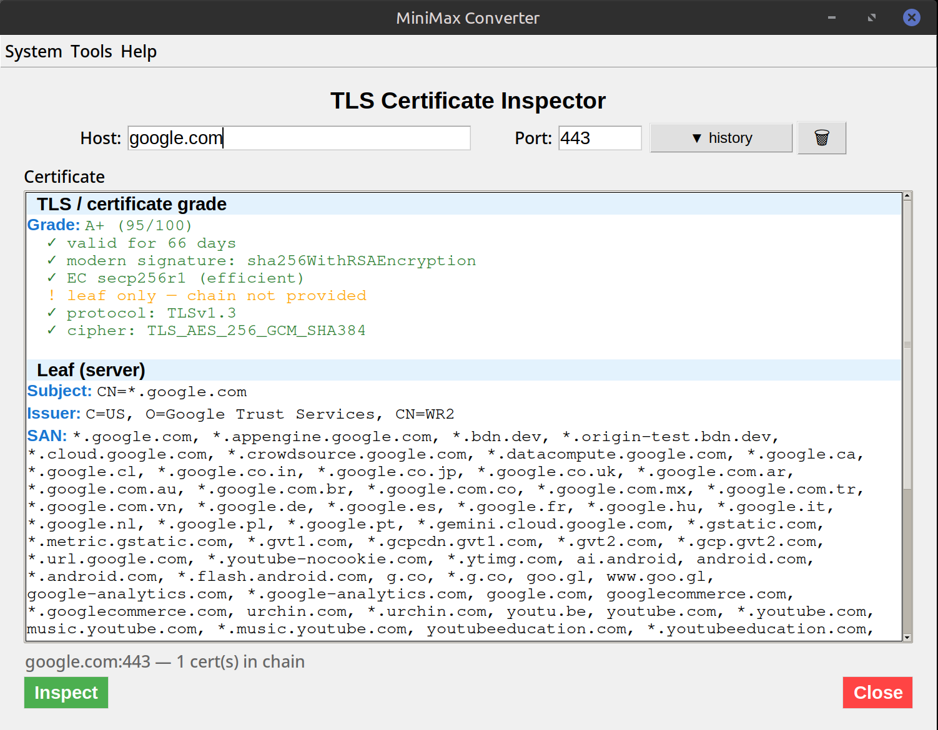The height and width of the screenshot is (730, 938).
Task: Click the 'Leaf (server)' section heading
Action: click(91, 370)
